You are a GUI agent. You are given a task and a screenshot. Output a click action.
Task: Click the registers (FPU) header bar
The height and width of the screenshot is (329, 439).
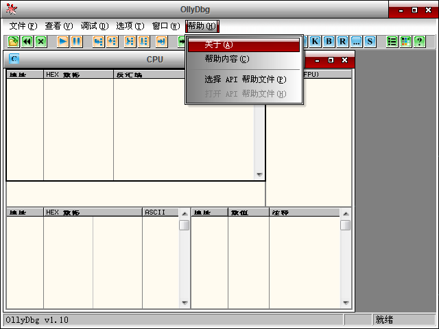tap(327, 75)
